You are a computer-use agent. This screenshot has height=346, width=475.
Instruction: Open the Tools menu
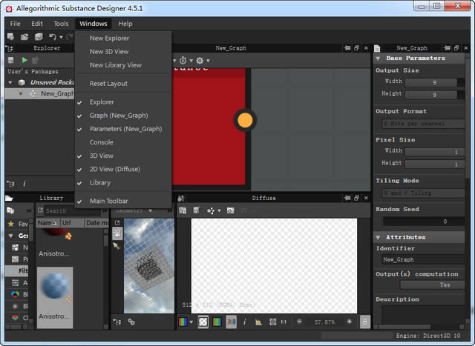pyautogui.click(x=61, y=24)
